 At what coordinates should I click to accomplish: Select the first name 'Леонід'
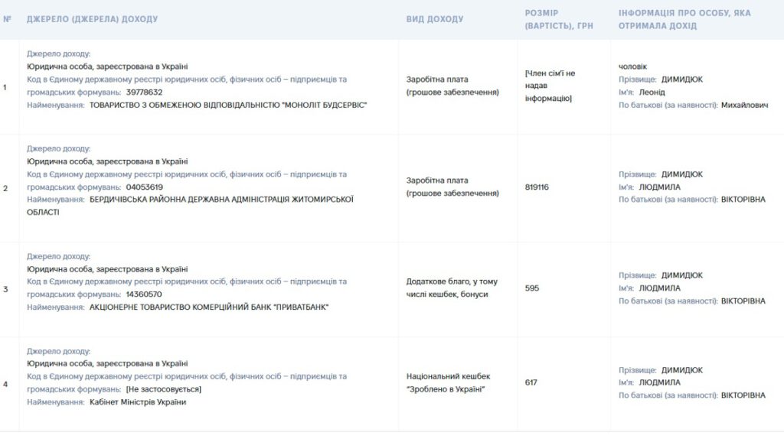pyautogui.click(x=652, y=92)
